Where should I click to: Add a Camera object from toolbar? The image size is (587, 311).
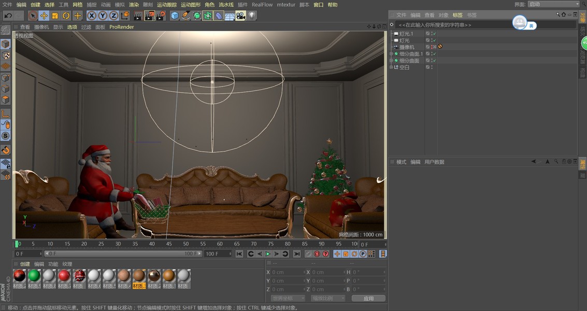[x=241, y=16]
